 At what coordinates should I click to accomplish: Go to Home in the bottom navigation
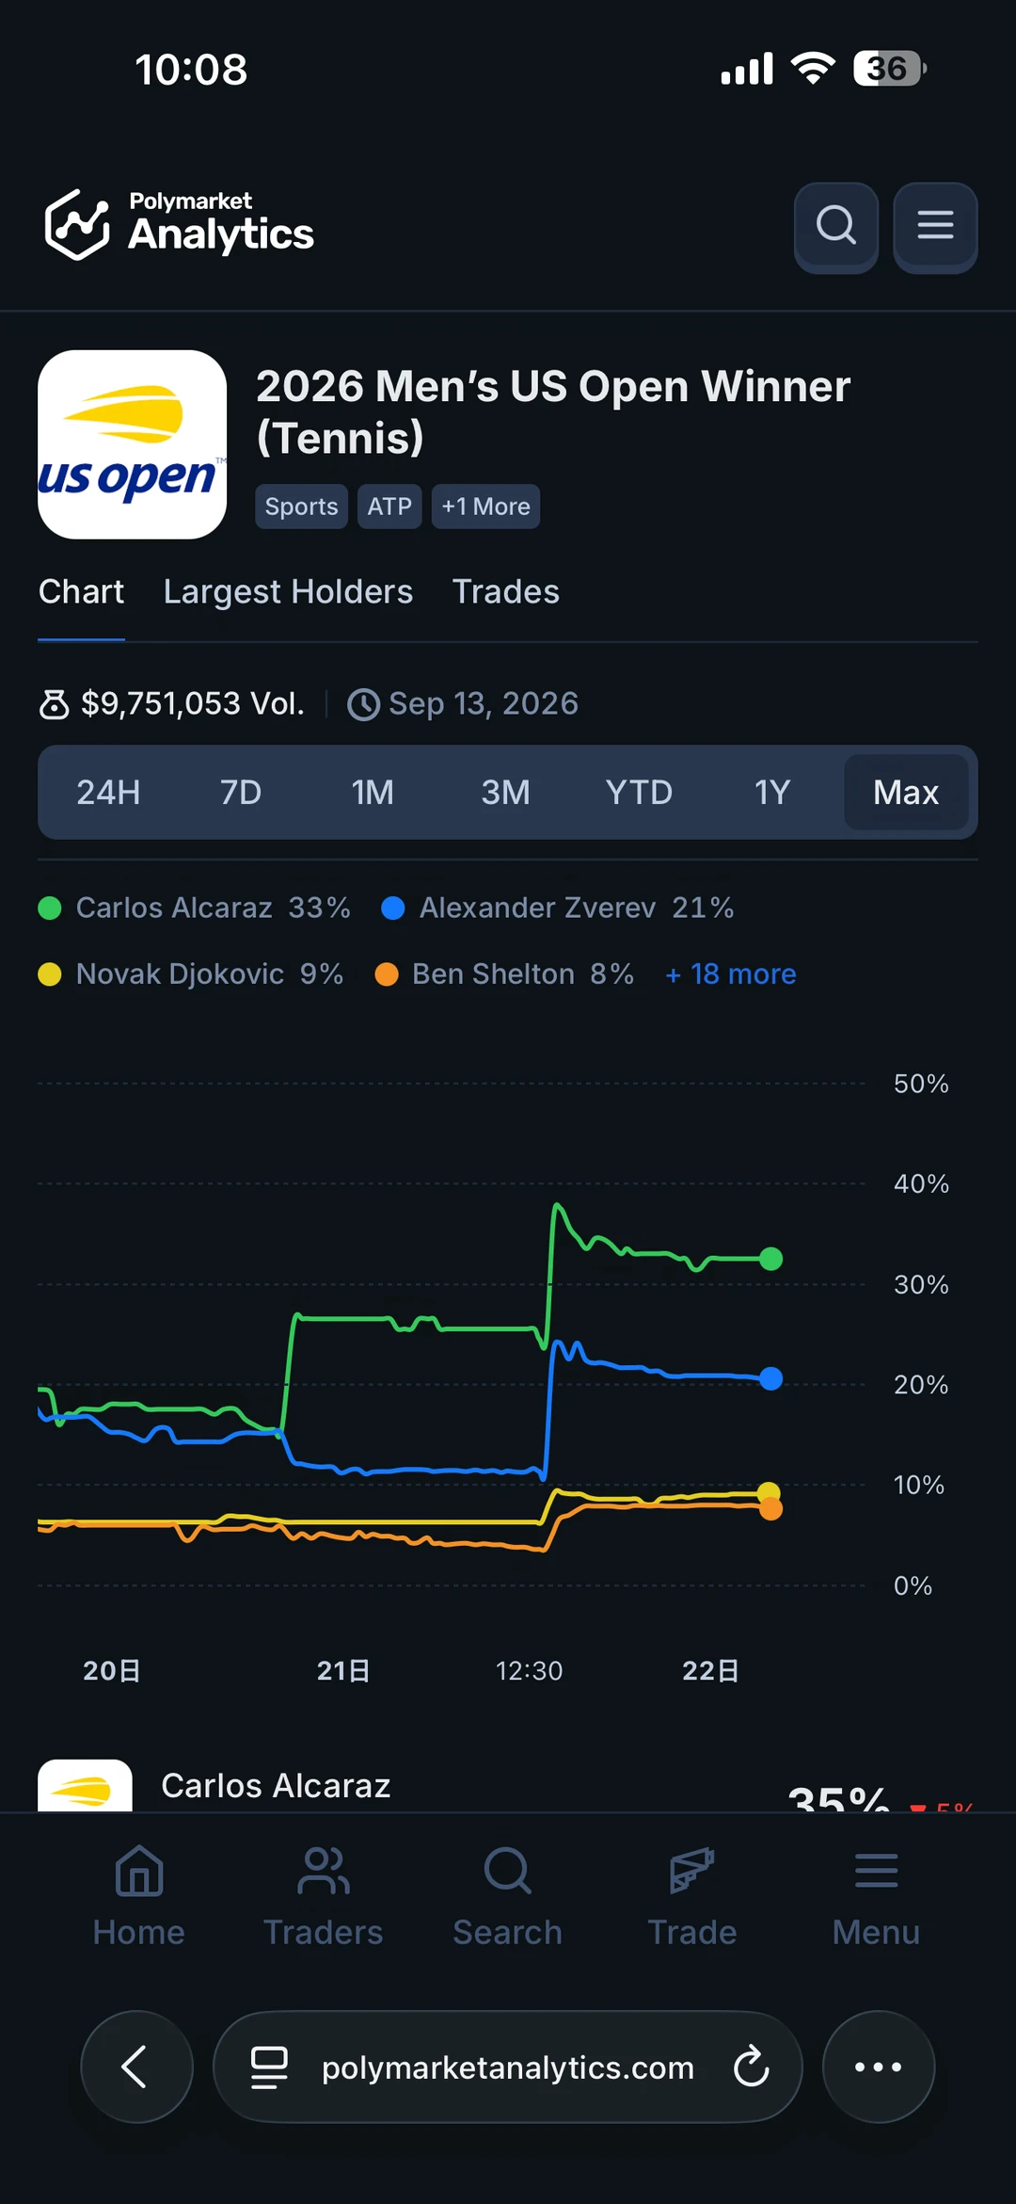(139, 1896)
